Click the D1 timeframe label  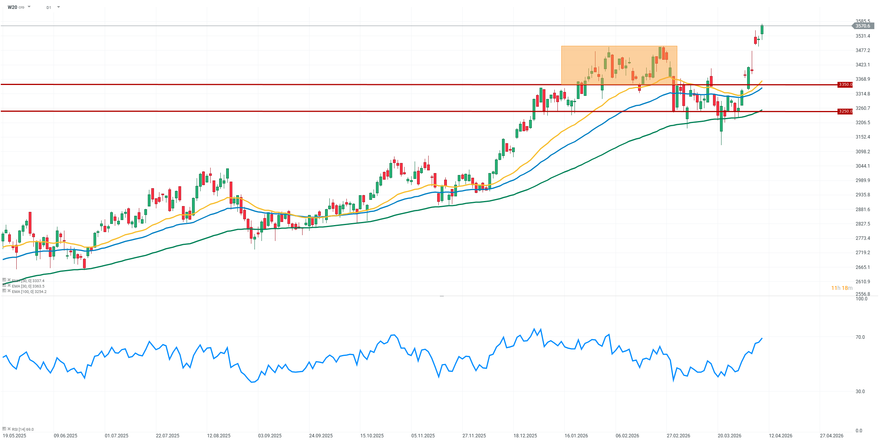(49, 7)
